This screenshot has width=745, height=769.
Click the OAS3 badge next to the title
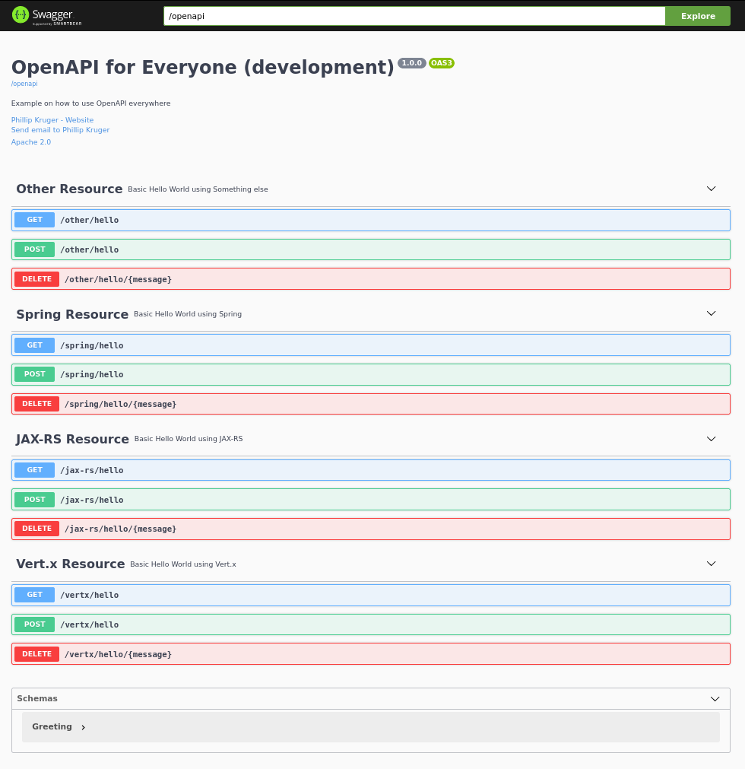coord(442,62)
